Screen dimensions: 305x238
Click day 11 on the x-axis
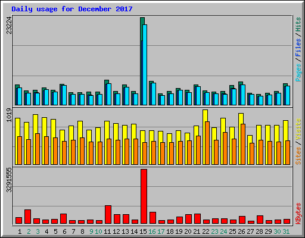coord(107,231)
